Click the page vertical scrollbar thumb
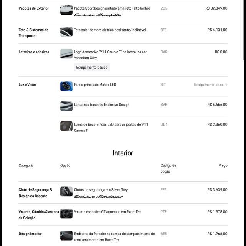This screenshot has height=246, width=246. 243,30
